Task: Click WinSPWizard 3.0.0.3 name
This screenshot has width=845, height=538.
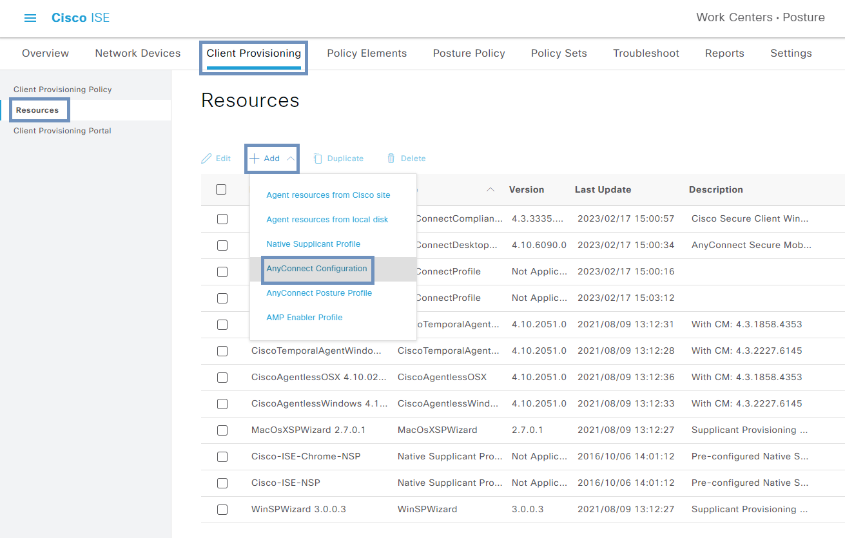Action: click(298, 510)
